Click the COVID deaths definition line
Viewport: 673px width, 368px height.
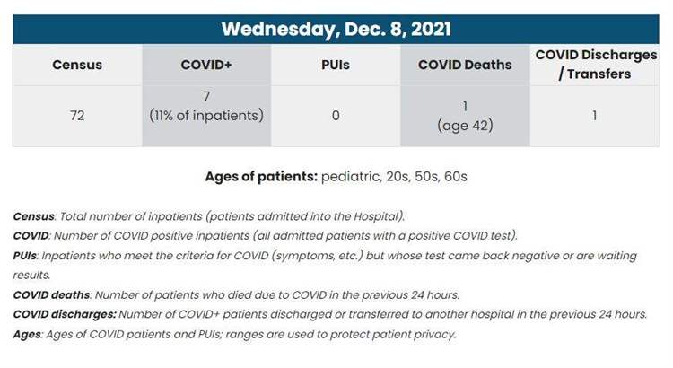(236, 295)
